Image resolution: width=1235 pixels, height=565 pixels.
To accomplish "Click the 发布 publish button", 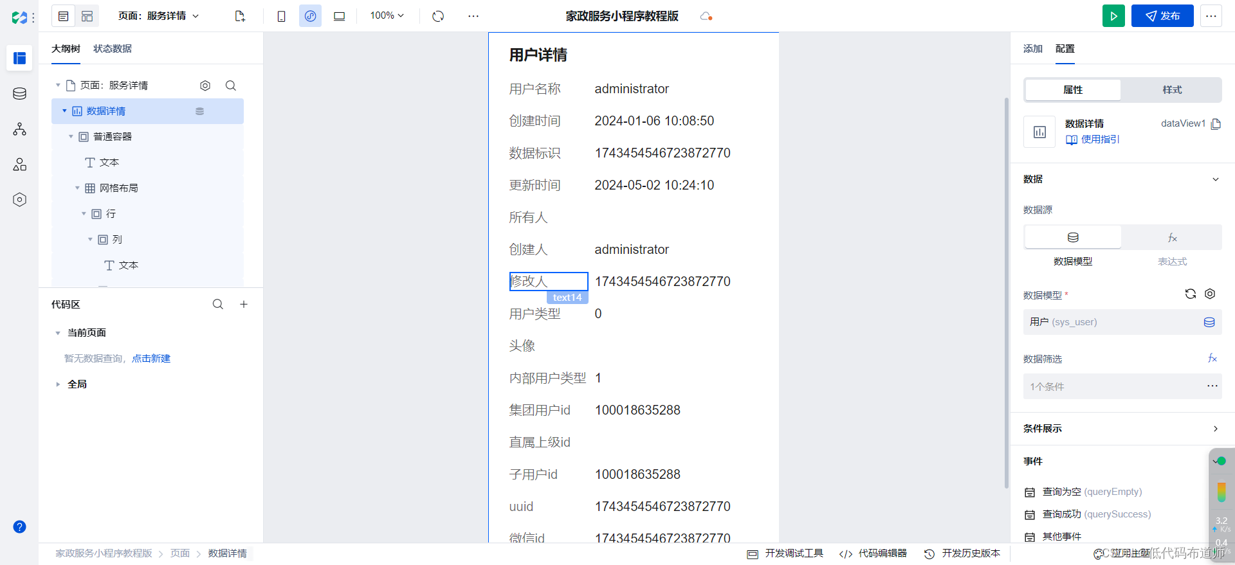I will point(1162,16).
